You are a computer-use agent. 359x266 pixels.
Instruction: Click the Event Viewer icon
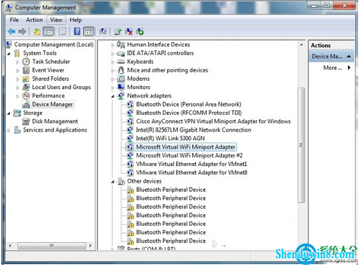coord(26,70)
